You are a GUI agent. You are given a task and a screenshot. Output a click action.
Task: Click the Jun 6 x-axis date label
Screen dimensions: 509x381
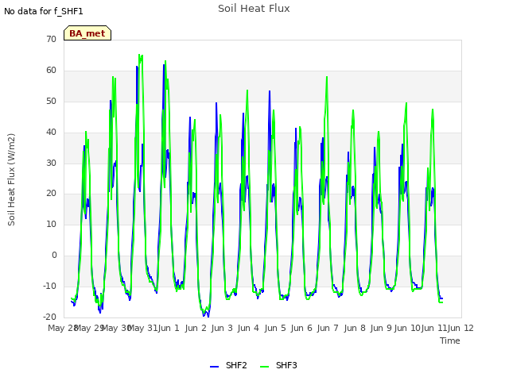click(301, 328)
